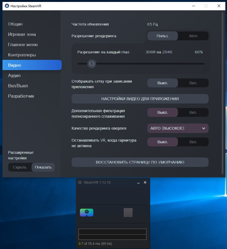Open the SteamVR status window hamburger menu
The height and width of the screenshot is (249, 227).
coord(80,182)
